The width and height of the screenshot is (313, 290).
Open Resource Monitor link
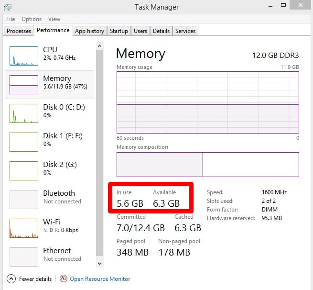pyautogui.click(x=100, y=279)
